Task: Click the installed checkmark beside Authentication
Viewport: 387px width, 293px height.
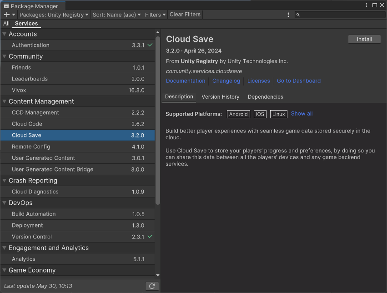Action: click(150, 45)
